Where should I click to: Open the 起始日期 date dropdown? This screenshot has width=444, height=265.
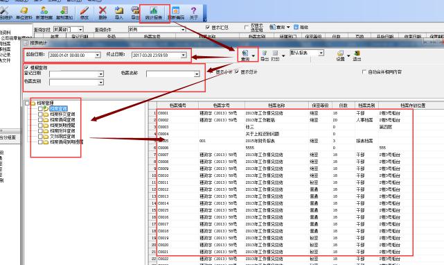(98, 55)
